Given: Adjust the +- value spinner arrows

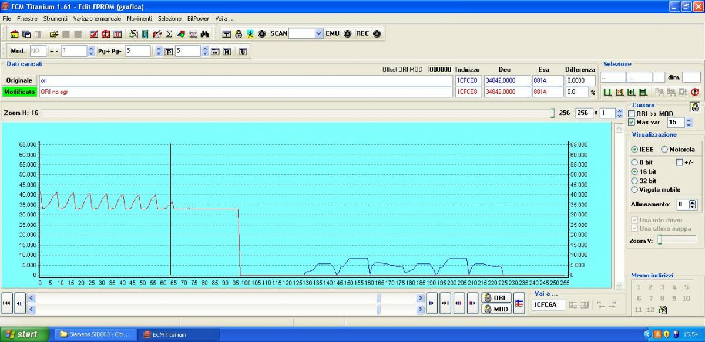Looking at the screenshot, I should 90,51.
